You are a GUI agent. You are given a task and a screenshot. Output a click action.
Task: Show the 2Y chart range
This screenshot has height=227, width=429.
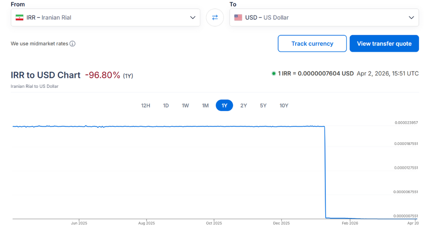click(244, 105)
